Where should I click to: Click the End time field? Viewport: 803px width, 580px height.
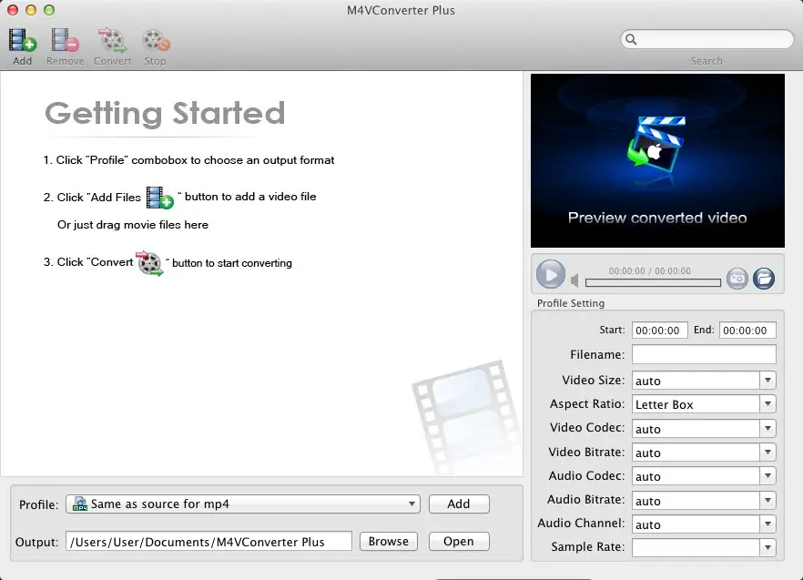(x=747, y=331)
